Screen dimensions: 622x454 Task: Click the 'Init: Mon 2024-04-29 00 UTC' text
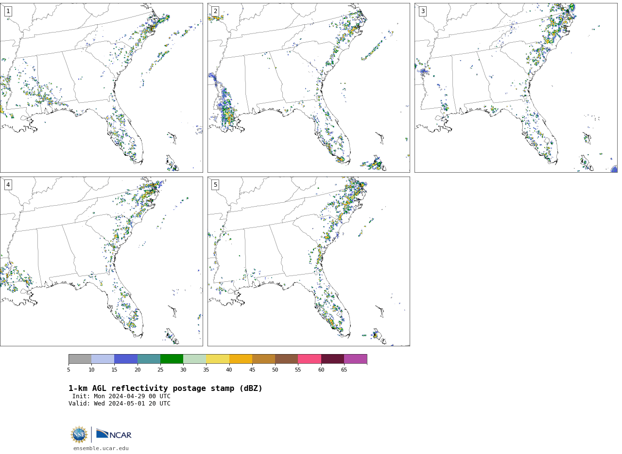[121, 396]
